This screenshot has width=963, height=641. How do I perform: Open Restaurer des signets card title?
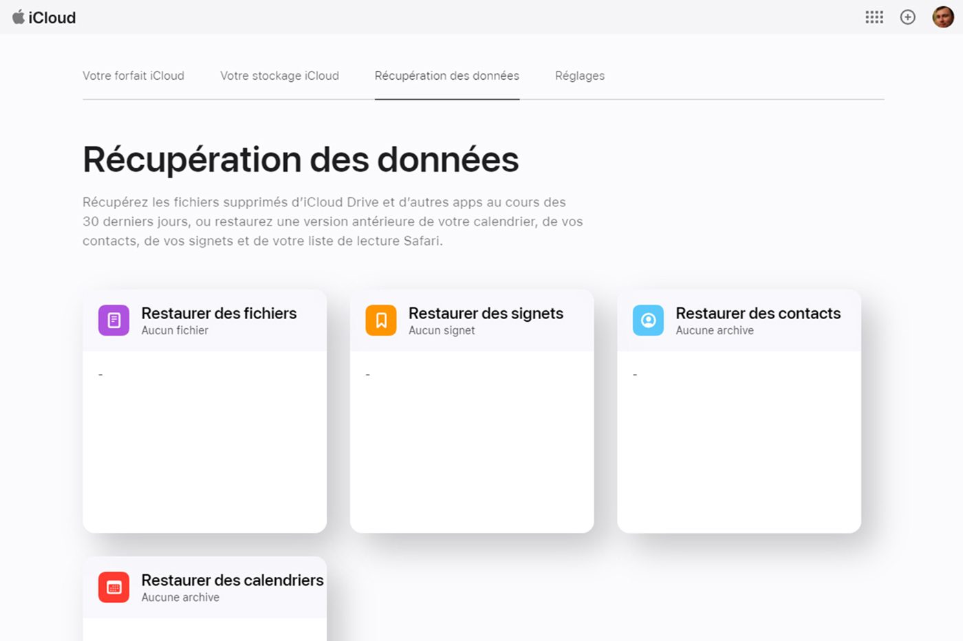click(x=486, y=313)
